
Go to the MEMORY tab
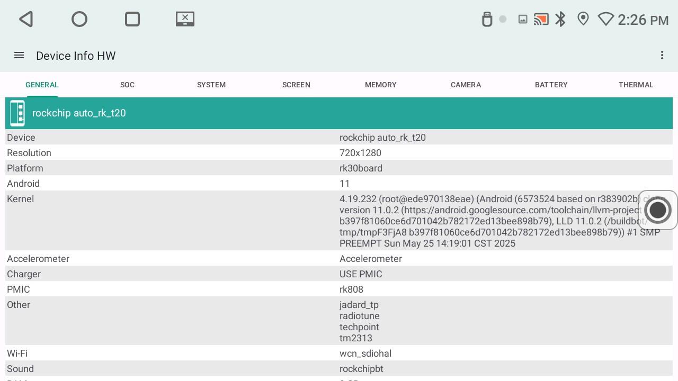click(381, 85)
